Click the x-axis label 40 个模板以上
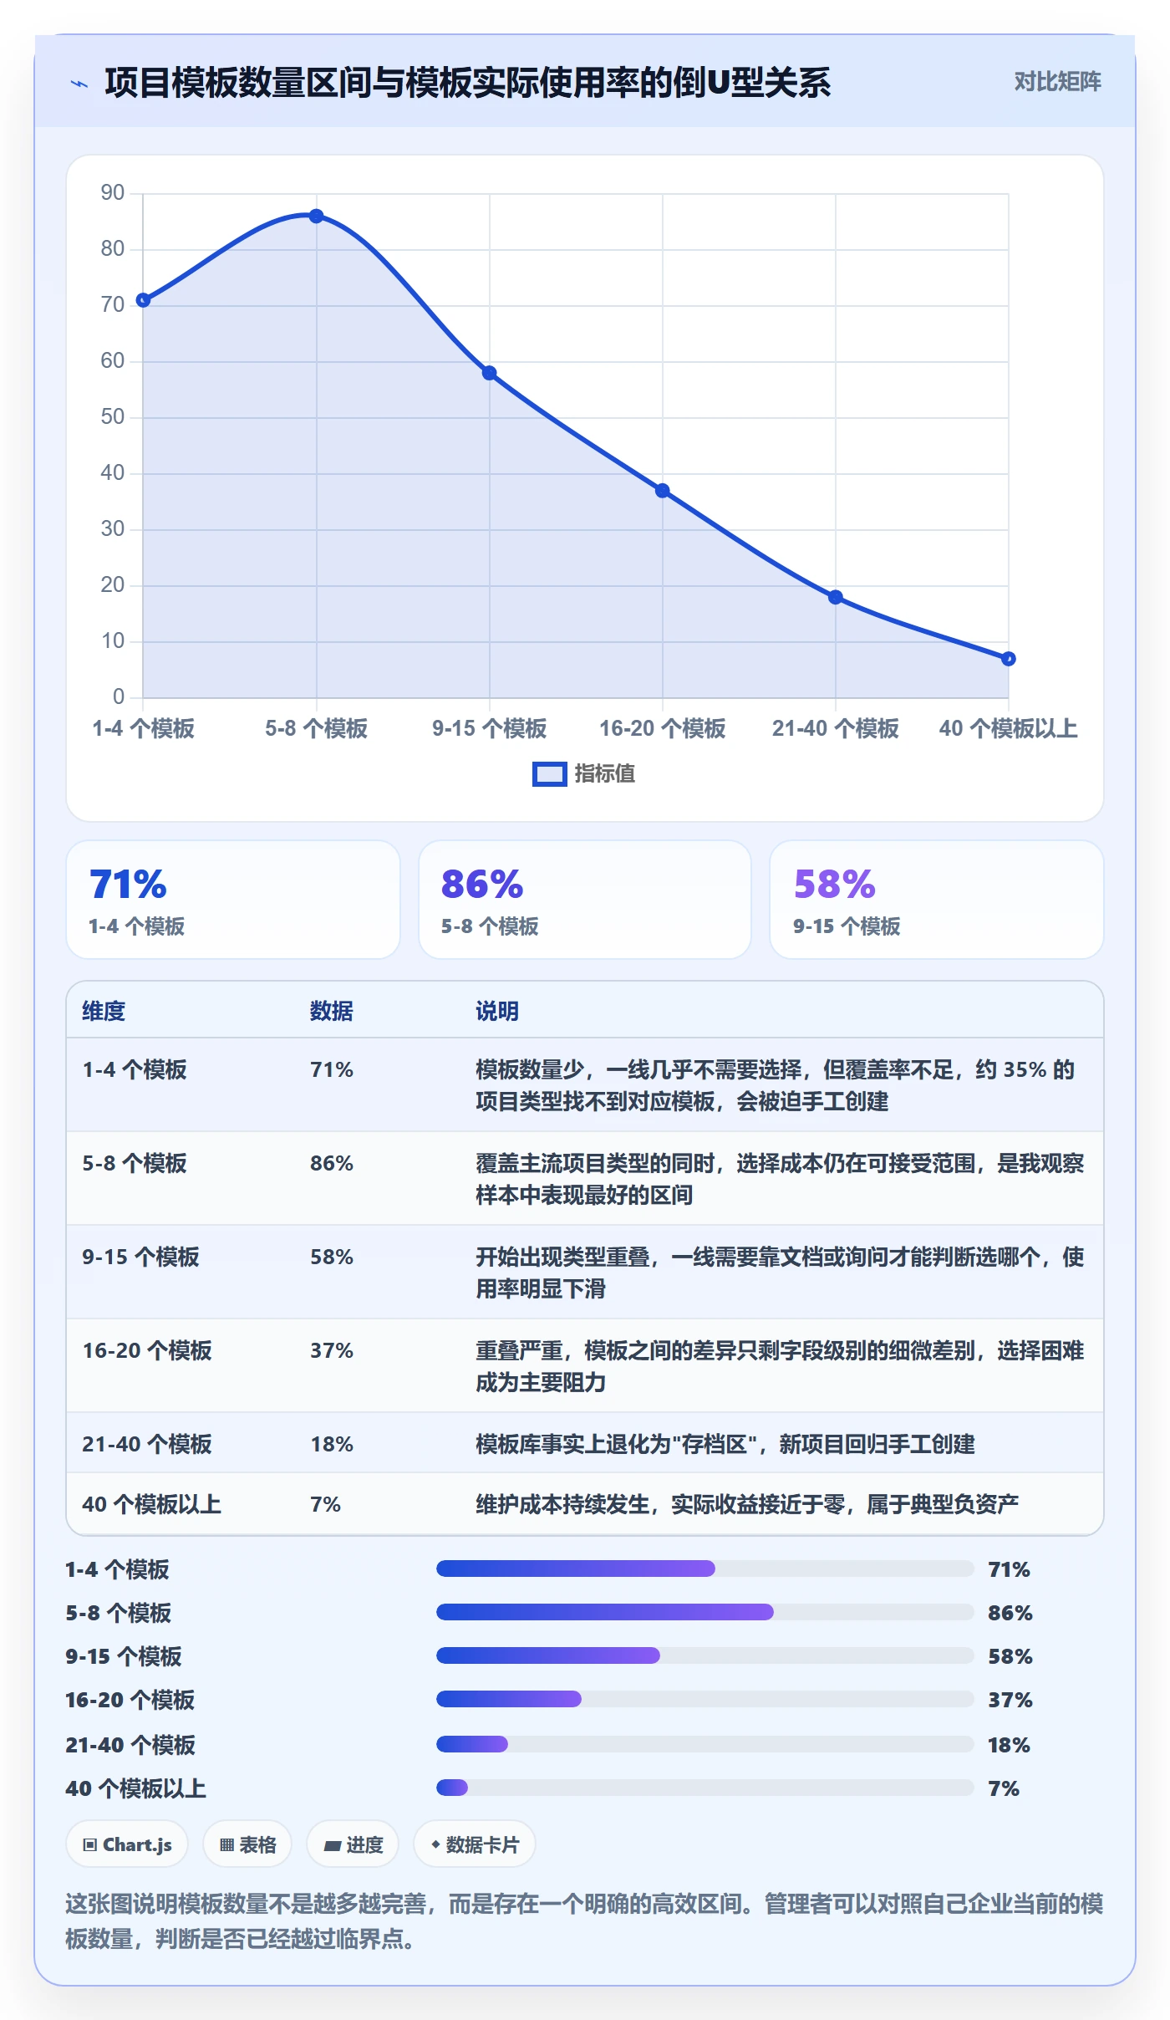1170x2020 pixels. click(1008, 728)
